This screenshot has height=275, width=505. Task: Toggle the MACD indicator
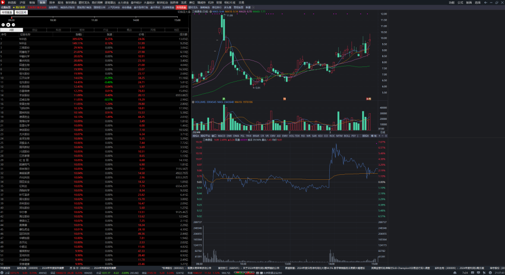(x=222, y=136)
